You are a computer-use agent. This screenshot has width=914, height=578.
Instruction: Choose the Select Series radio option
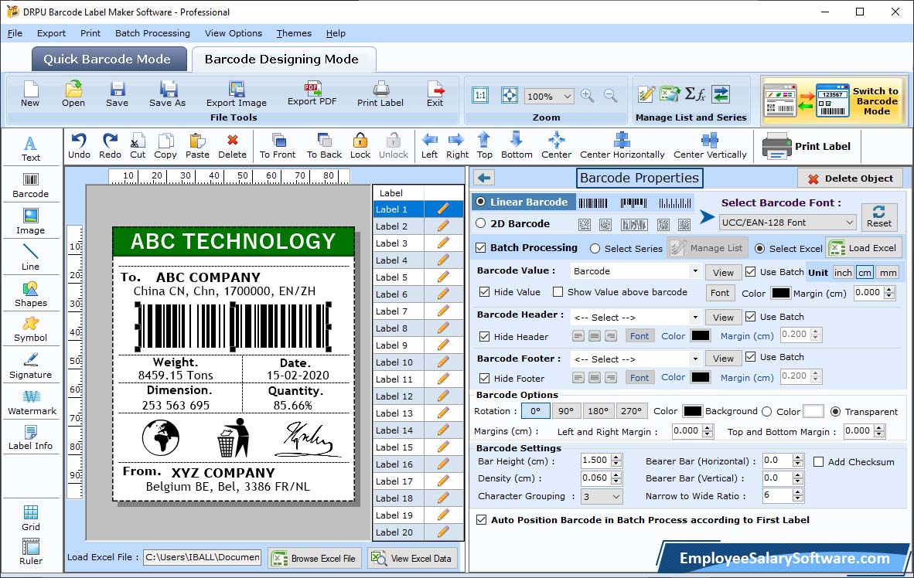(595, 248)
